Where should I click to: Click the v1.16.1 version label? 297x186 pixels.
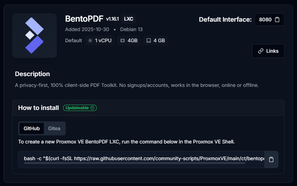113,19
